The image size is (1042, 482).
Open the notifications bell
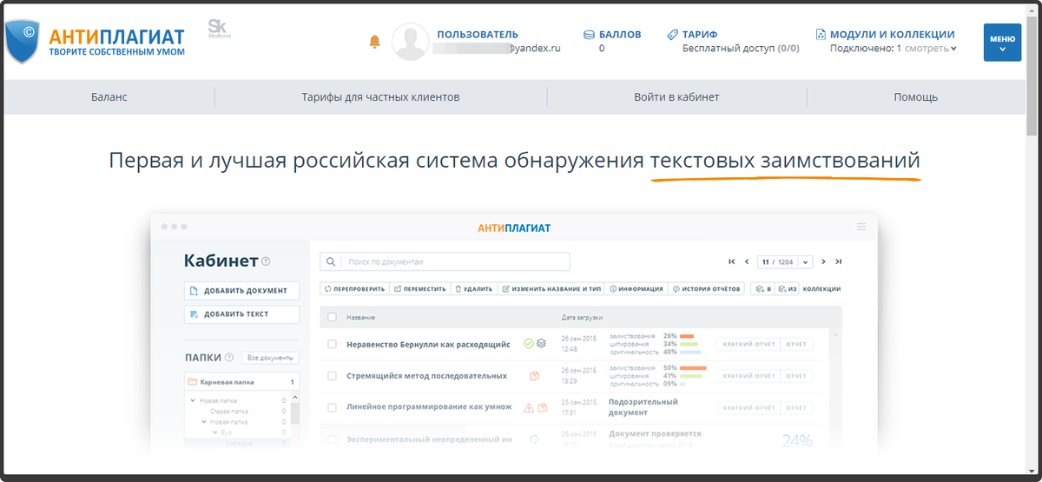point(375,41)
